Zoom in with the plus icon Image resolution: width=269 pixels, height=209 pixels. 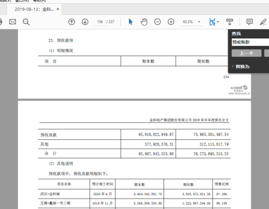coord(171,22)
